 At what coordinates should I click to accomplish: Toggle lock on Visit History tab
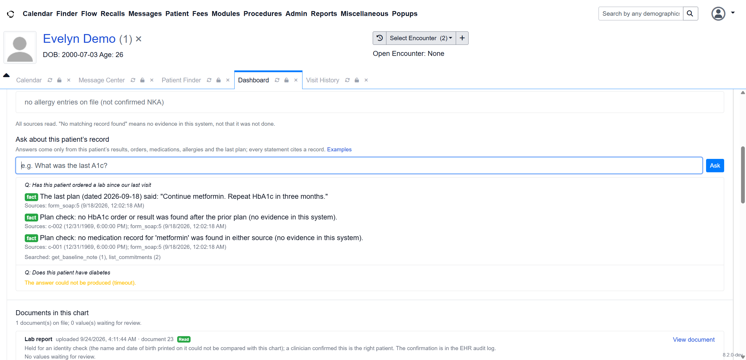tap(357, 80)
